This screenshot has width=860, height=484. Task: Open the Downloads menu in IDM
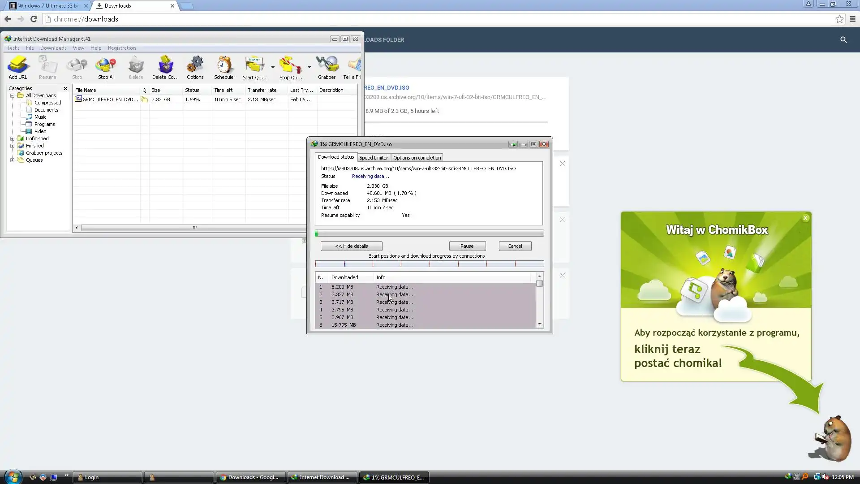[53, 48]
